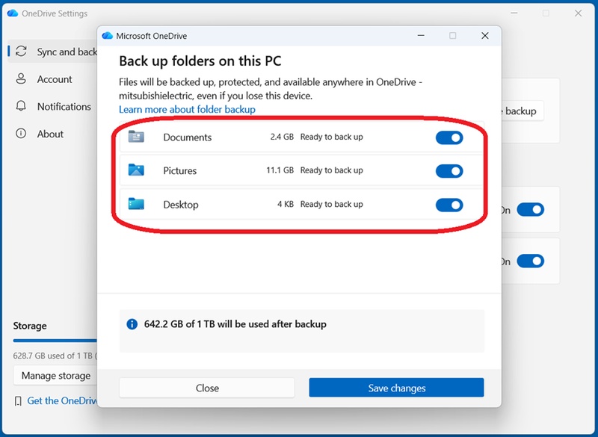Click Ready to back up status for Pictures
Image resolution: width=598 pixels, height=437 pixels.
pos(331,170)
